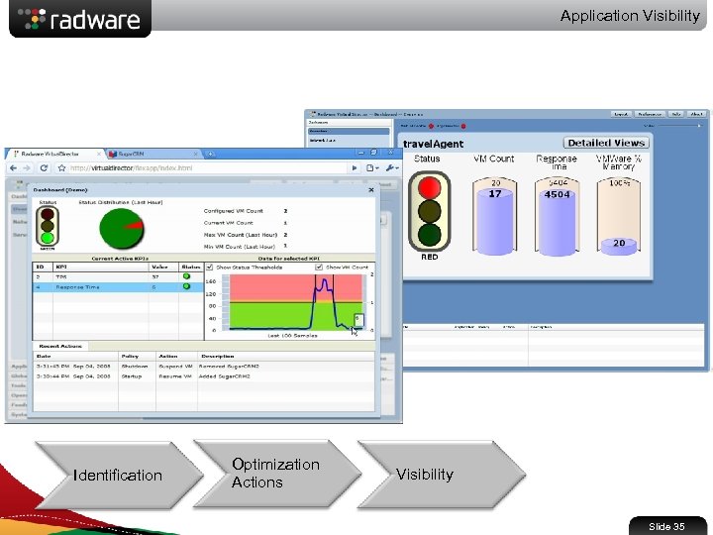This screenshot has width=713, height=535.
Task: Click the green traffic light status icon
Action: tap(48, 226)
